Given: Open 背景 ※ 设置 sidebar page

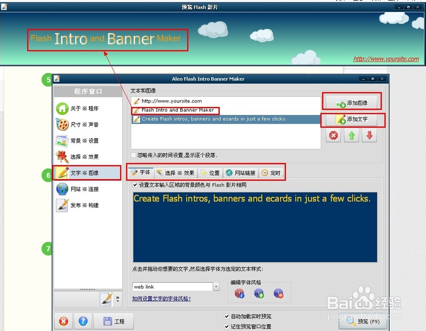Looking at the screenshot, I should pos(88,141).
